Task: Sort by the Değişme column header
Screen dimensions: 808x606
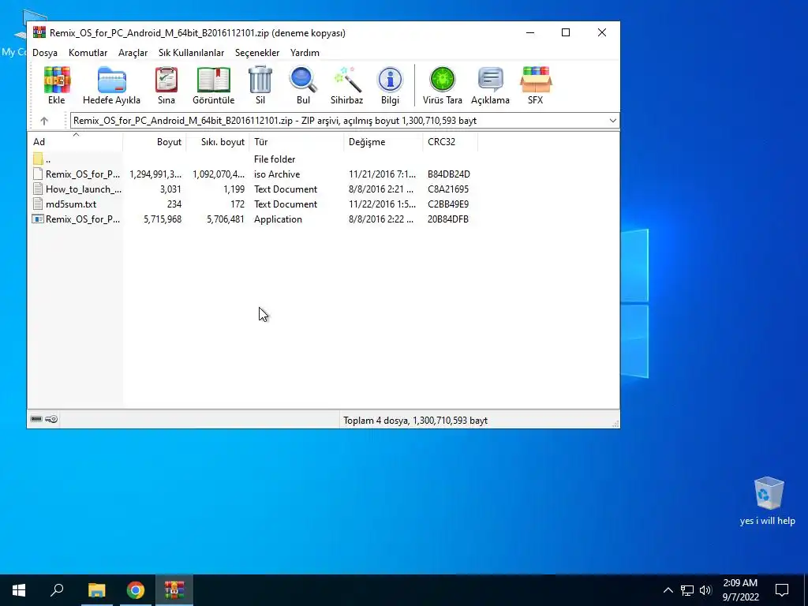Action: pyautogui.click(x=383, y=142)
